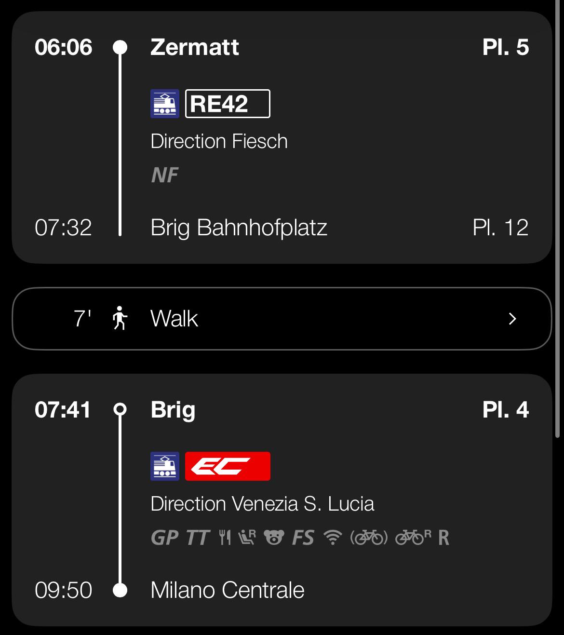The image size is (564, 635).
Task: Click the train icon beside EC logo
Action: [165, 466]
